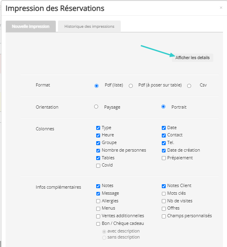Enable the Allergies info checkbox
Image resolution: width=227 pixels, height=247 pixels.
tap(98, 201)
